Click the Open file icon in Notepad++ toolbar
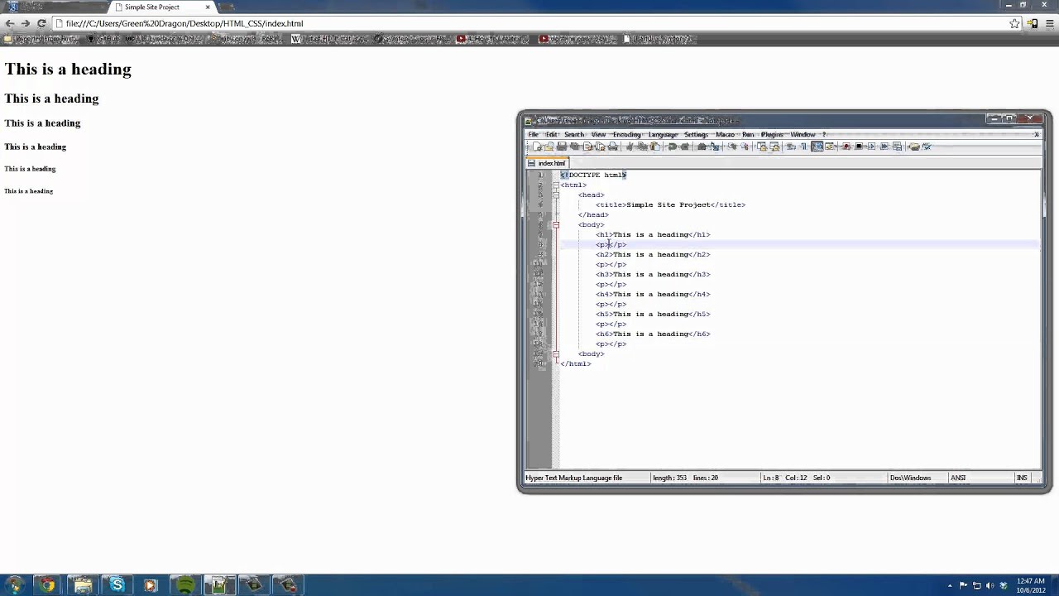 (x=549, y=147)
